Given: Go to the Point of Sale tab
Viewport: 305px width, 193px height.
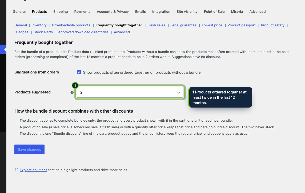Looking at the screenshot, I should (x=214, y=12).
